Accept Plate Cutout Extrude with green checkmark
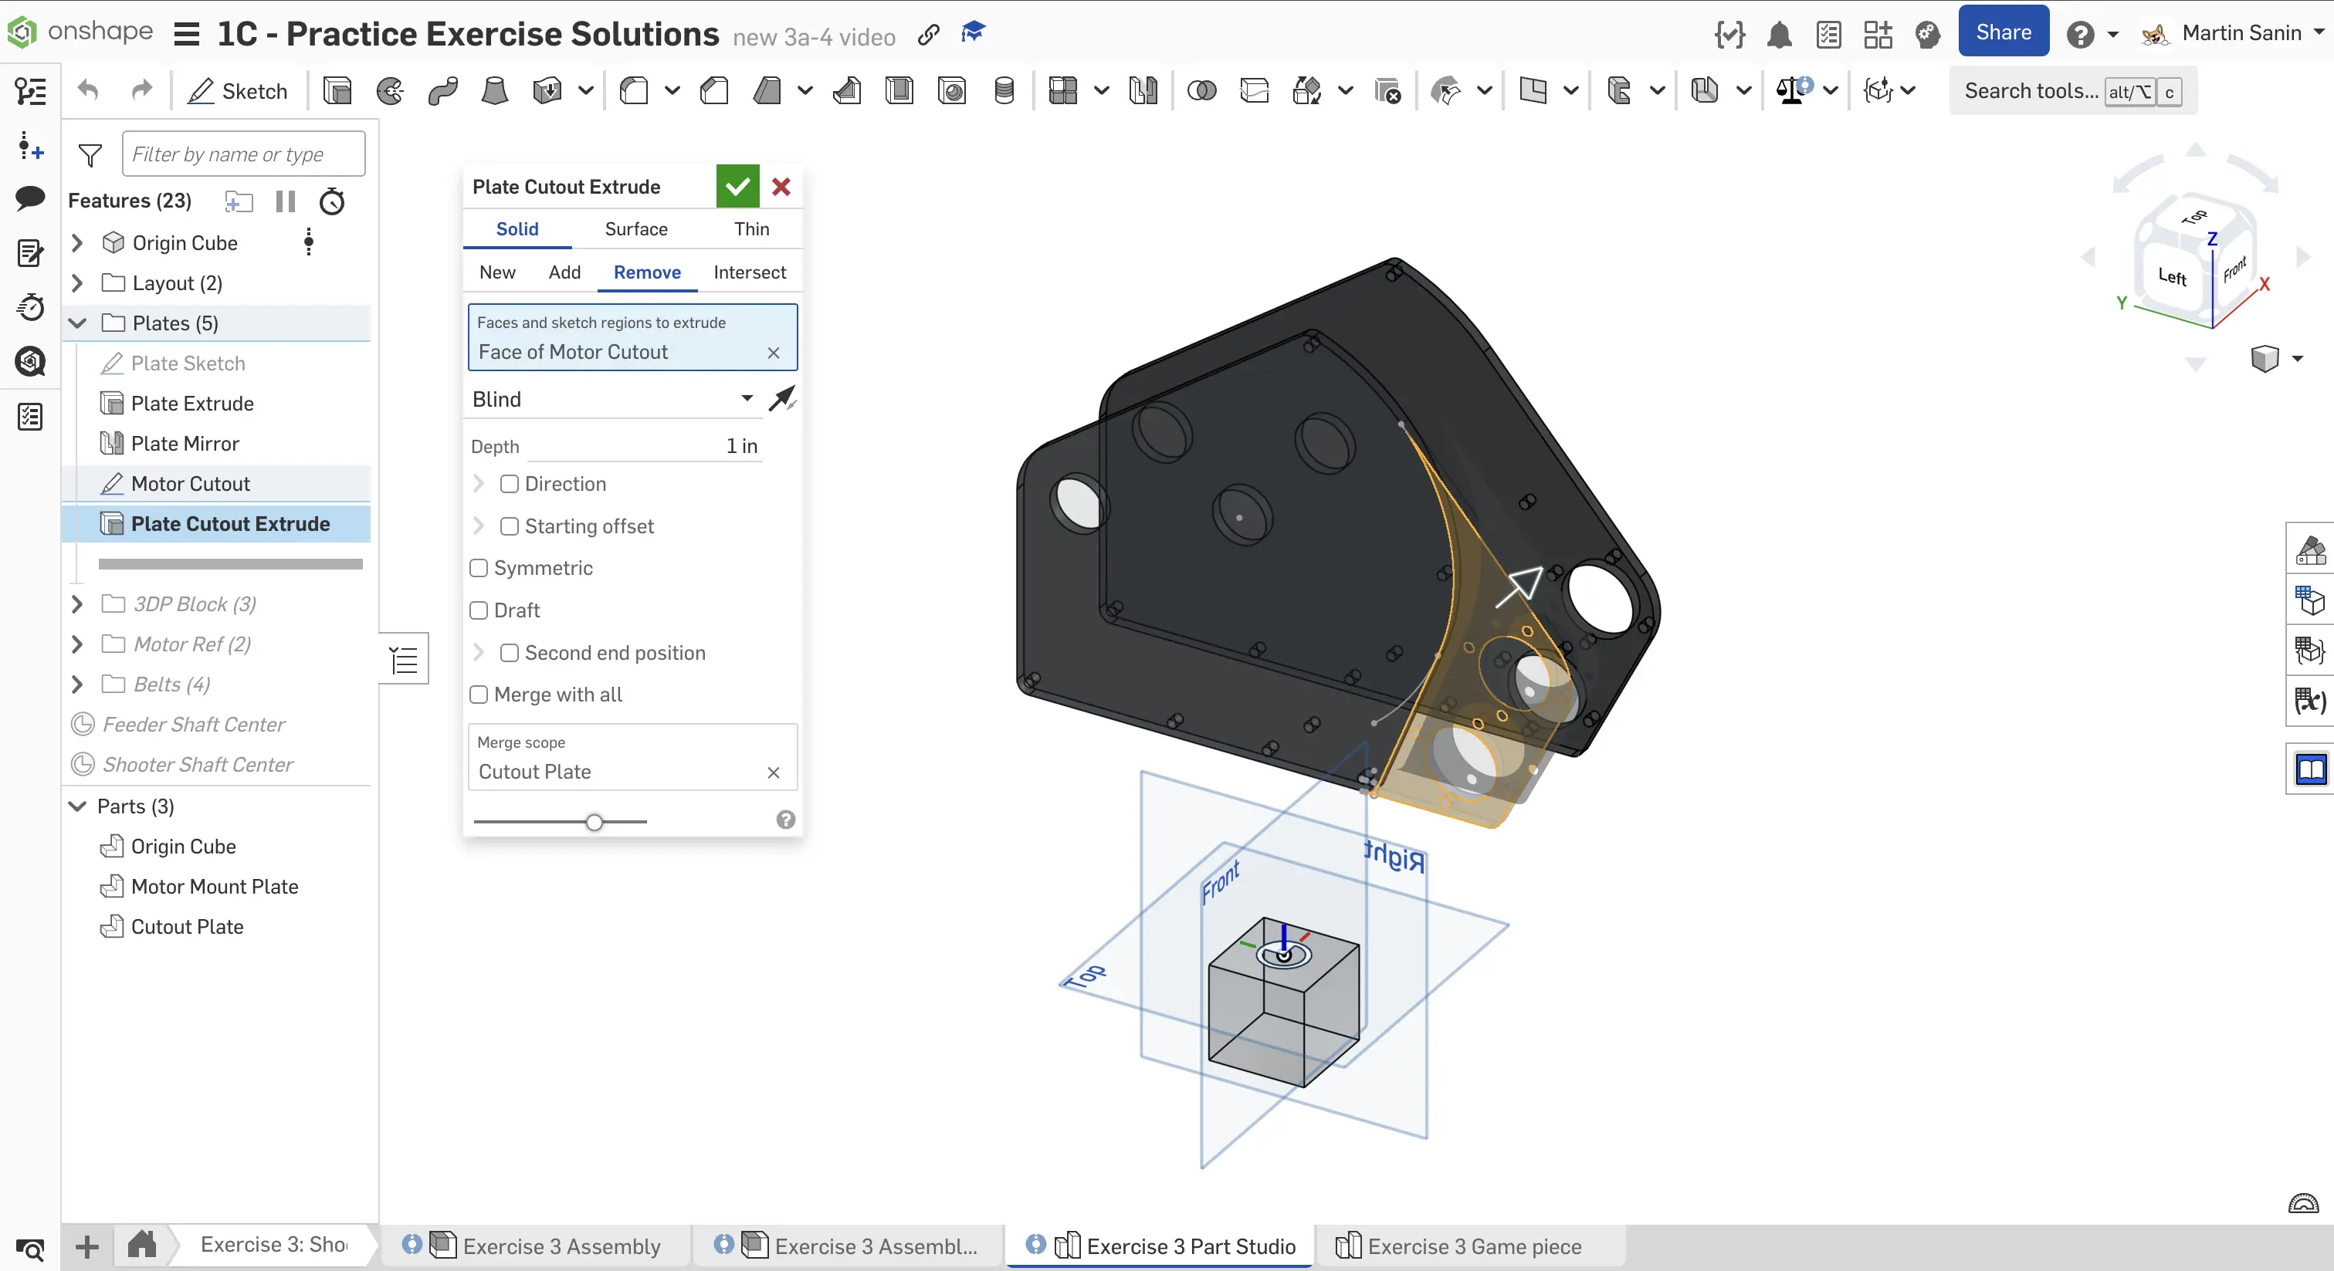Viewport: 2334px width, 1271px height. 737,187
